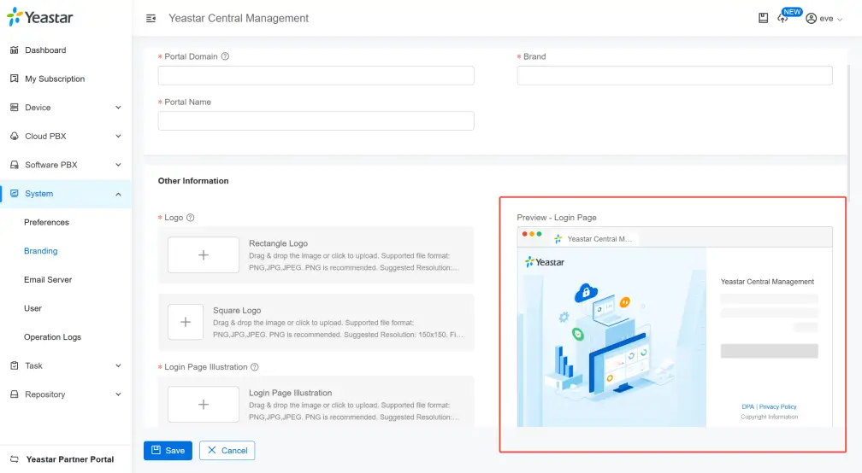Open Yeastar Partner Portal link
This screenshot has width=862, height=473.
(69, 459)
